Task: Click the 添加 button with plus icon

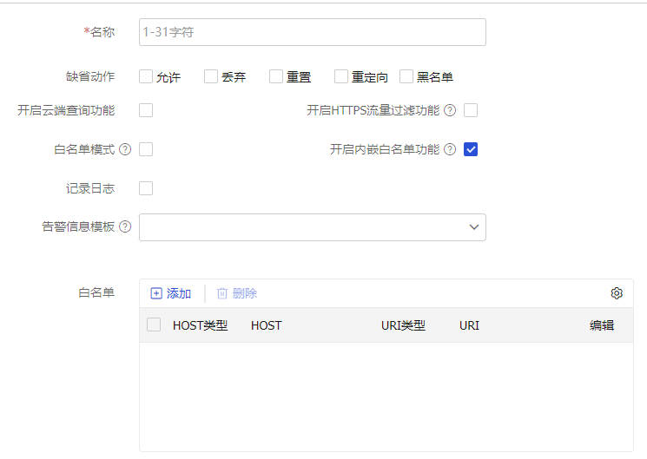Action: pos(171,293)
